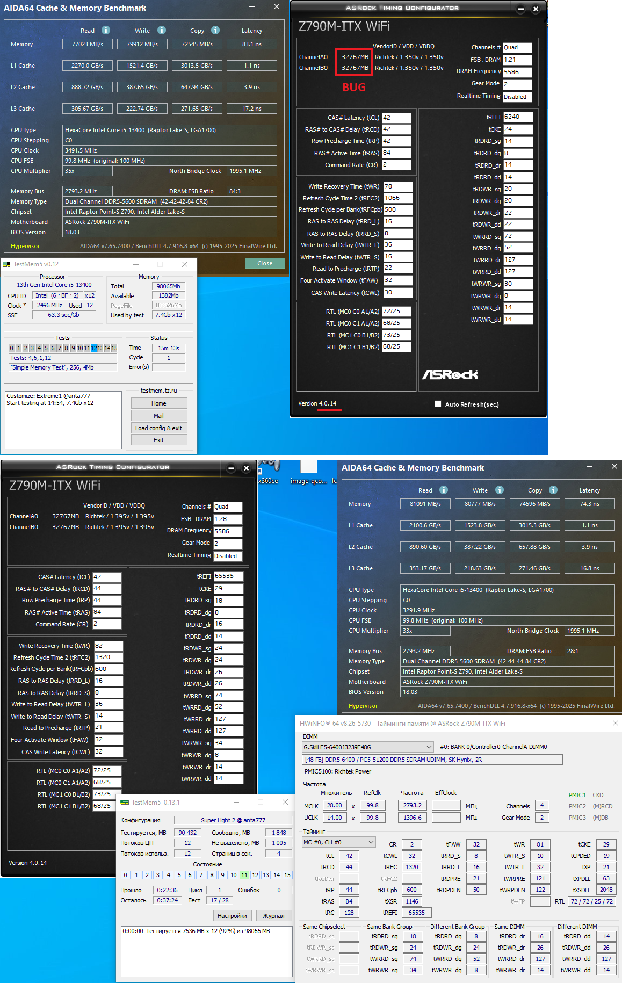Click the tRFC2 value 1320 in lower ASRock

(109, 657)
